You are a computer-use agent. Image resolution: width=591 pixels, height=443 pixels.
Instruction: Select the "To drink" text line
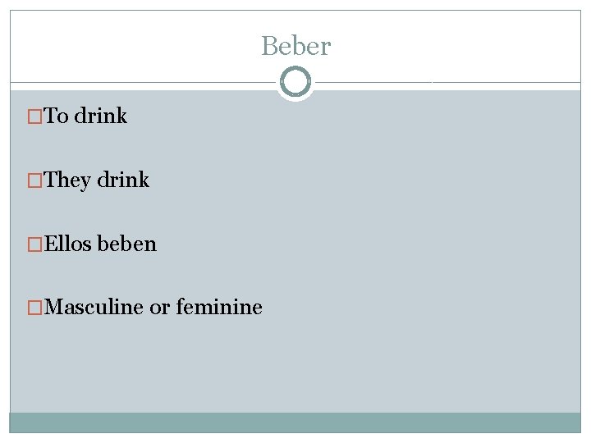click(x=85, y=116)
